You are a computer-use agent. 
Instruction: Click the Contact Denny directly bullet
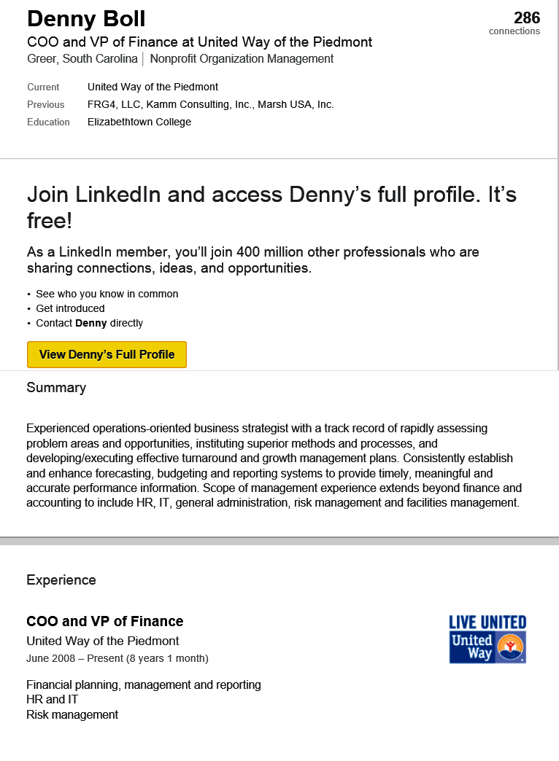89,323
